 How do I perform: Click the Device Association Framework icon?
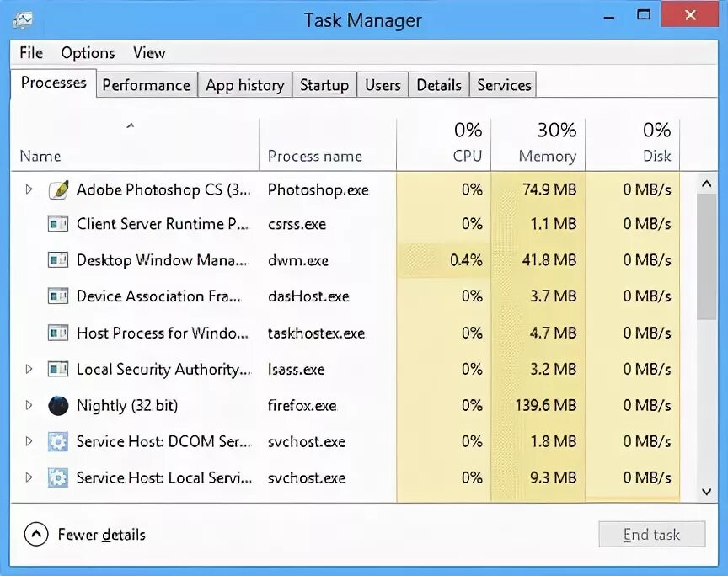click(x=58, y=296)
